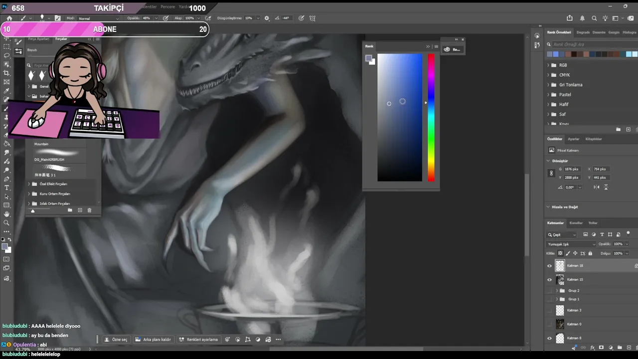
Task: Link layers with the chain icon
Action: pyautogui.click(x=583, y=348)
